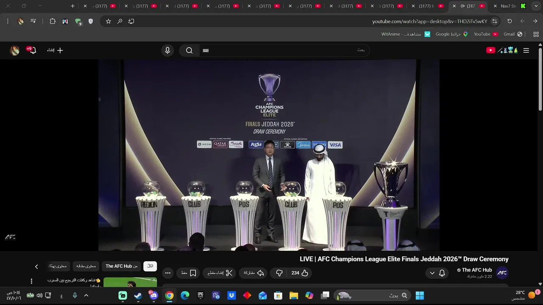Viewport: 543px width, 305px height.
Task: Open The AFC Hub channel name link
Action: click(476, 270)
